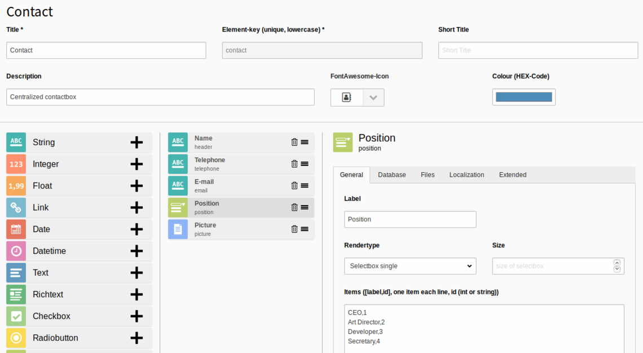Screen dimensions: 643x353
Task: Open the Rendertype dropdown showing Selectbox single
Action: (x=410, y=265)
